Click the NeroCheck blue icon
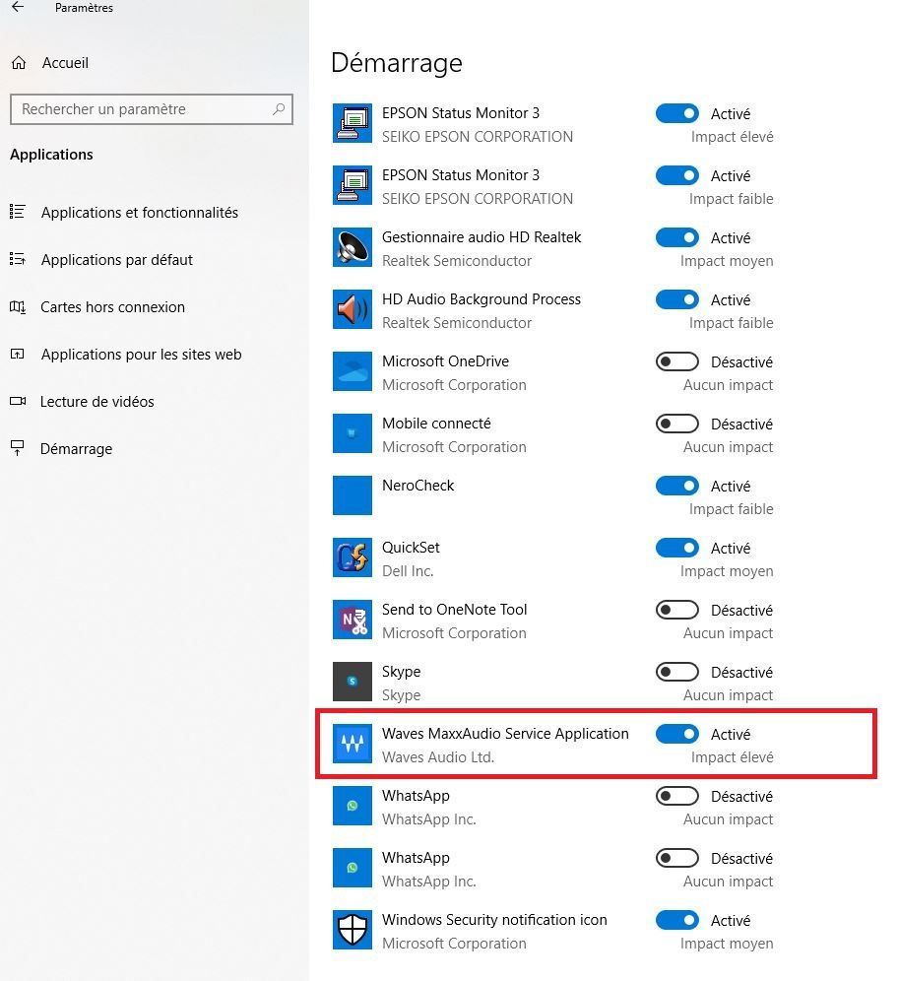 coord(353,494)
